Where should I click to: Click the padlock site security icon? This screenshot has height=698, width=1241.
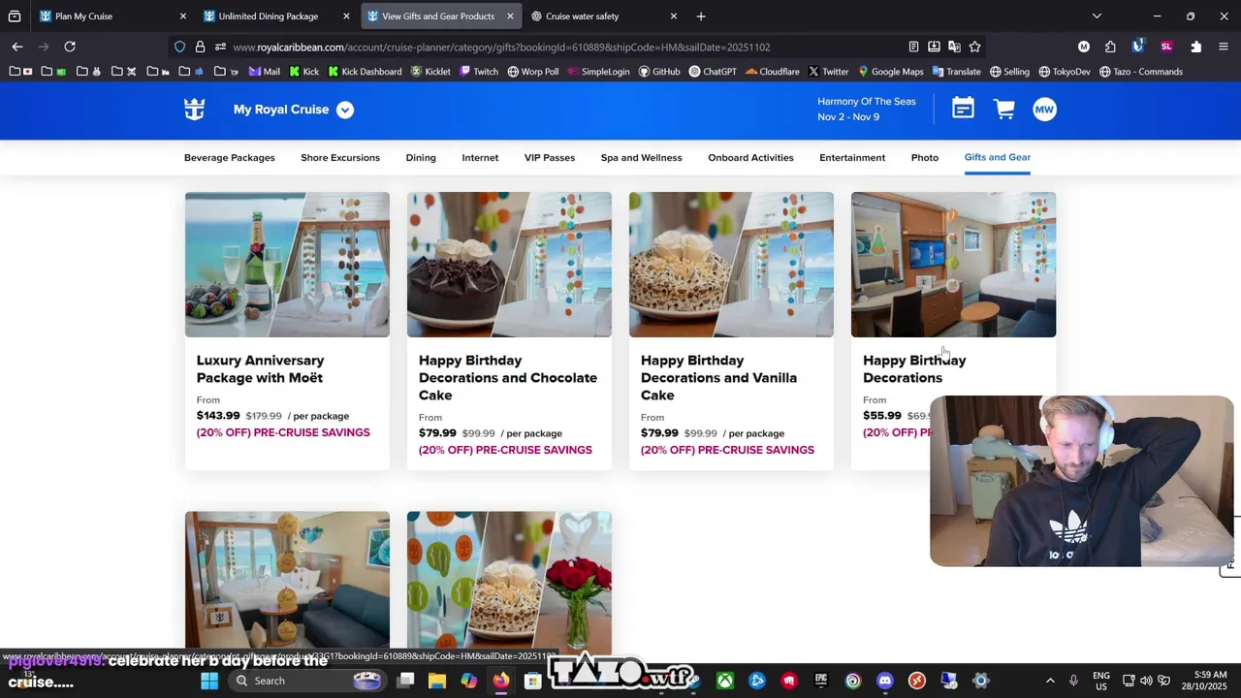coord(200,47)
